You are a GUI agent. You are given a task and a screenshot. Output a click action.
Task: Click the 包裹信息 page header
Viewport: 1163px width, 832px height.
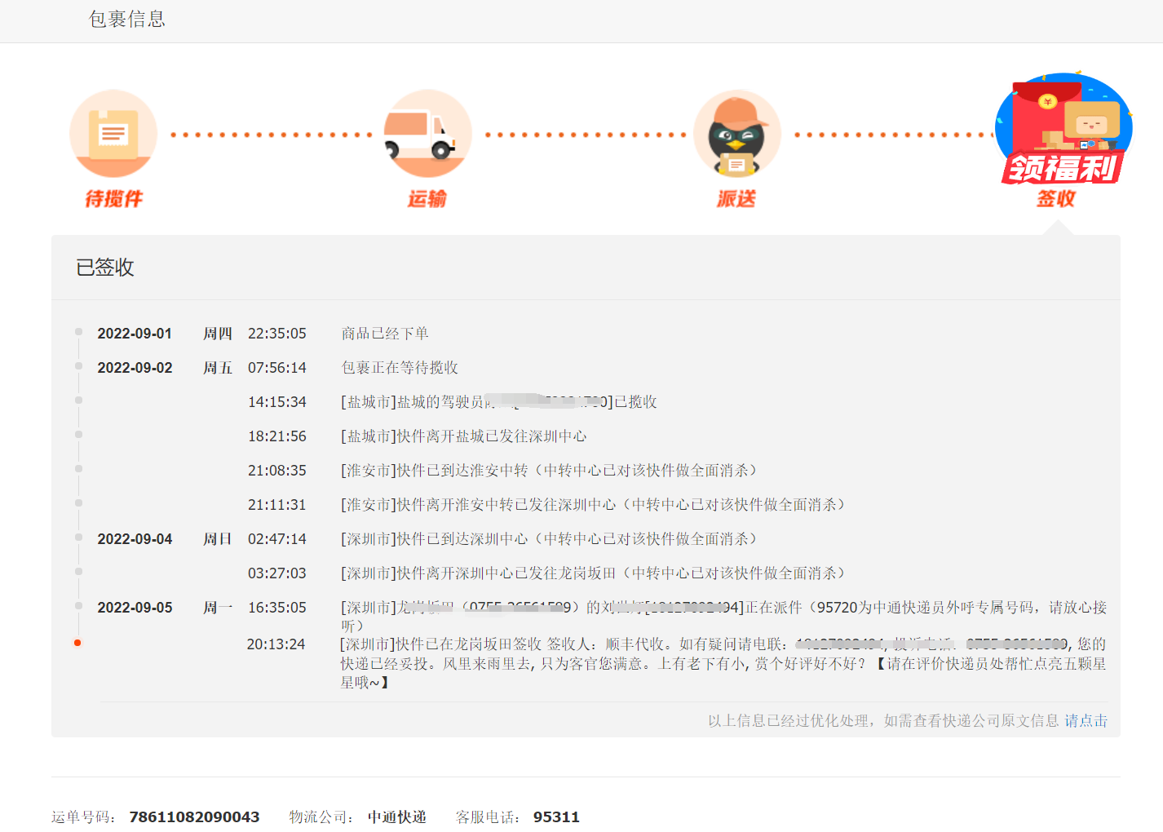tap(127, 20)
